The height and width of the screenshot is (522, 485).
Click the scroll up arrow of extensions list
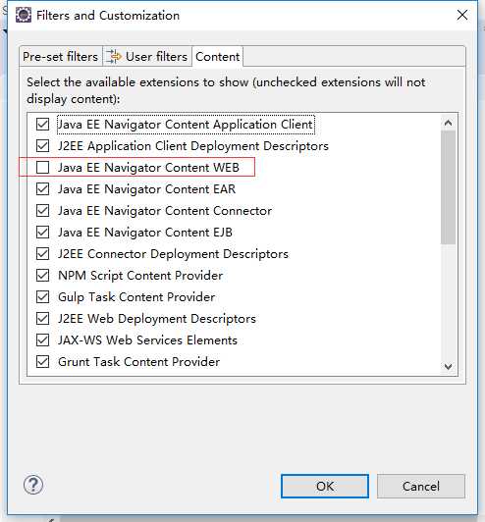pyautogui.click(x=448, y=123)
